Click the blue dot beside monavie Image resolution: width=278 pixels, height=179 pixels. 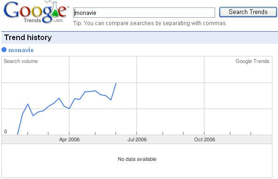point(4,50)
